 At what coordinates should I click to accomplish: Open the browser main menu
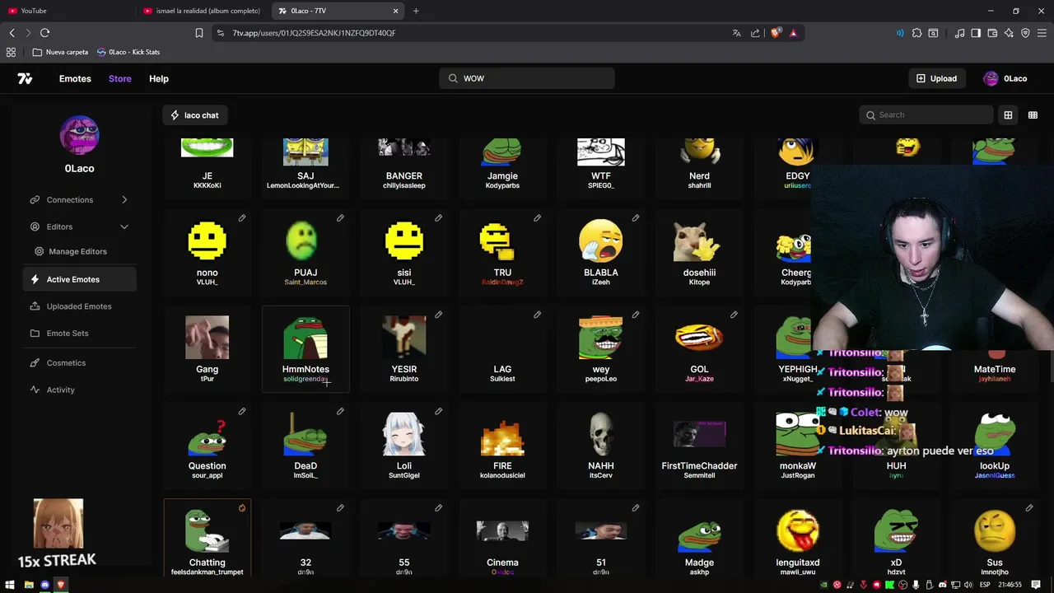click(1042, 33)
